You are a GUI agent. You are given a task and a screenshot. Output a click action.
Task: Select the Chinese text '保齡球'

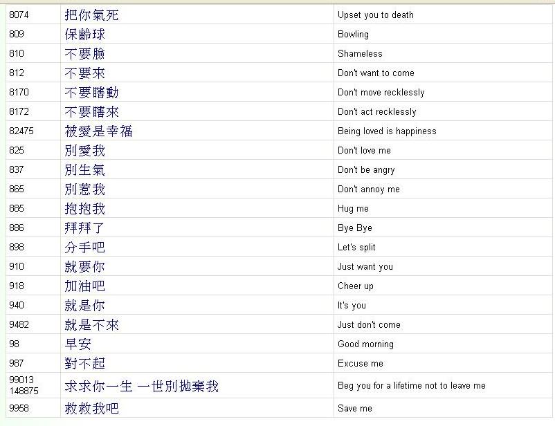pos(85,35)
